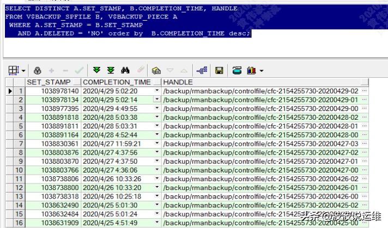Screen dimensions: 388x228
Task: Select cell with SET_STAMP 1038891164
Action: [x=53, y=135]
